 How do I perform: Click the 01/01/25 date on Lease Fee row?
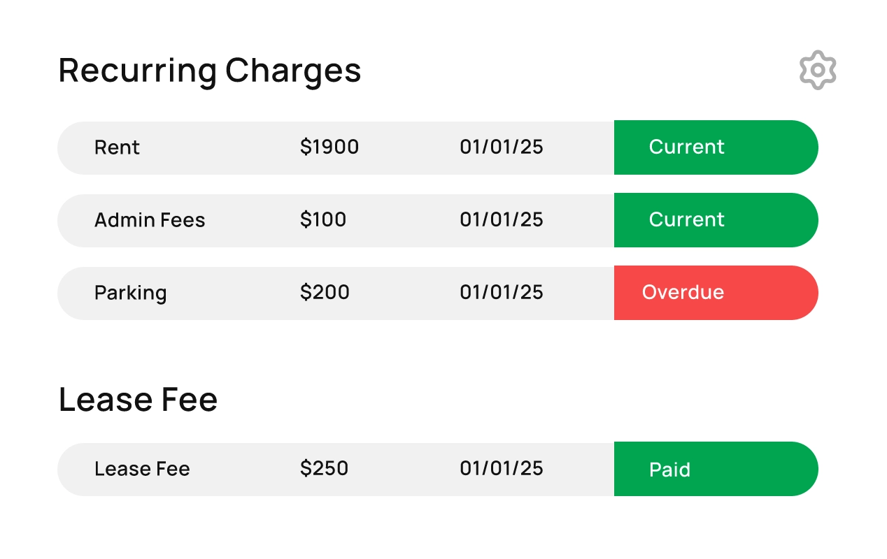pyautogui.click(x=501, y=469)
